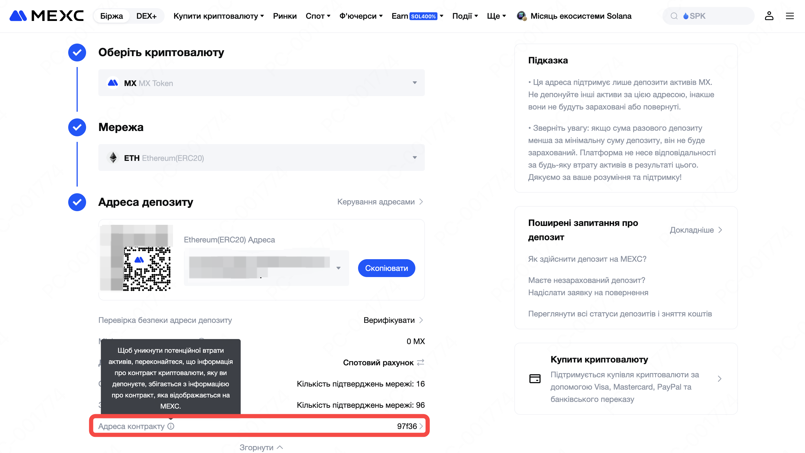This screenshot has width=805, height=453.
Task: Open the Ринки menu item
Action: click(x=285, y=16)
